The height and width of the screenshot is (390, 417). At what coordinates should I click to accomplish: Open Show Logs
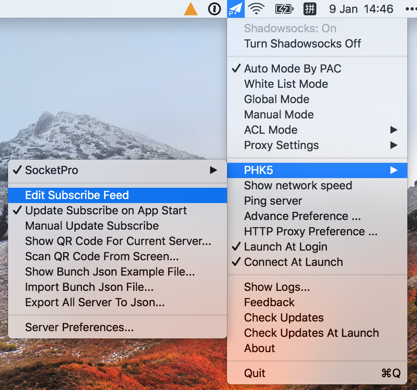[317, 287]
